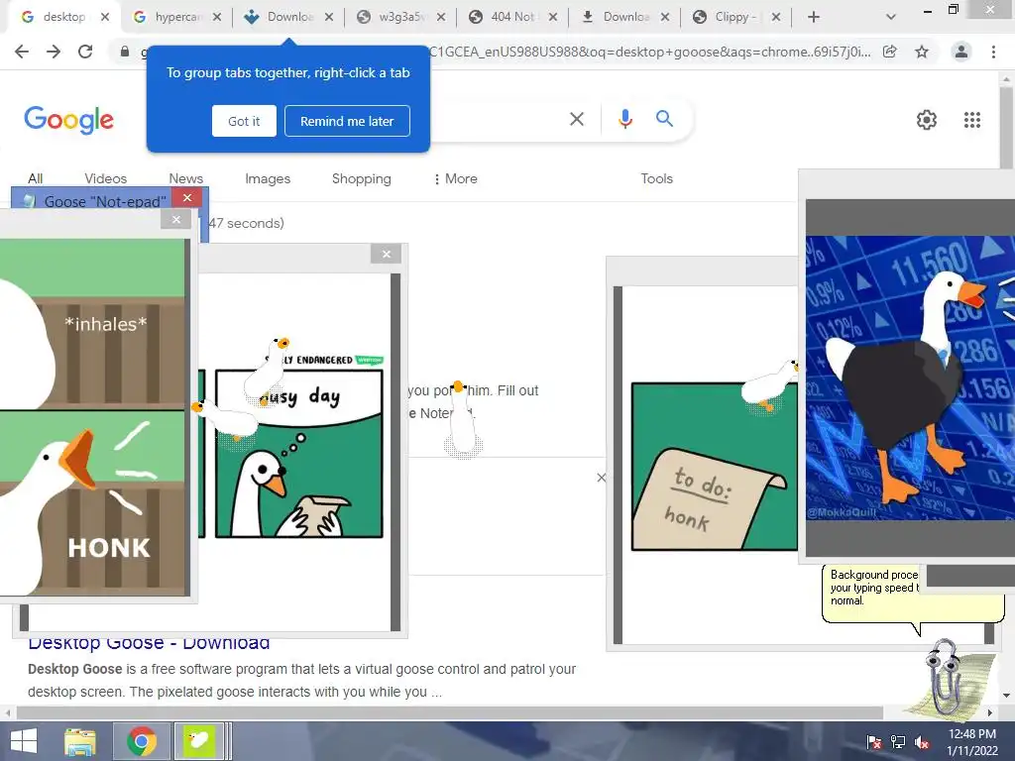Show the Videos search results

coord(105,178)
